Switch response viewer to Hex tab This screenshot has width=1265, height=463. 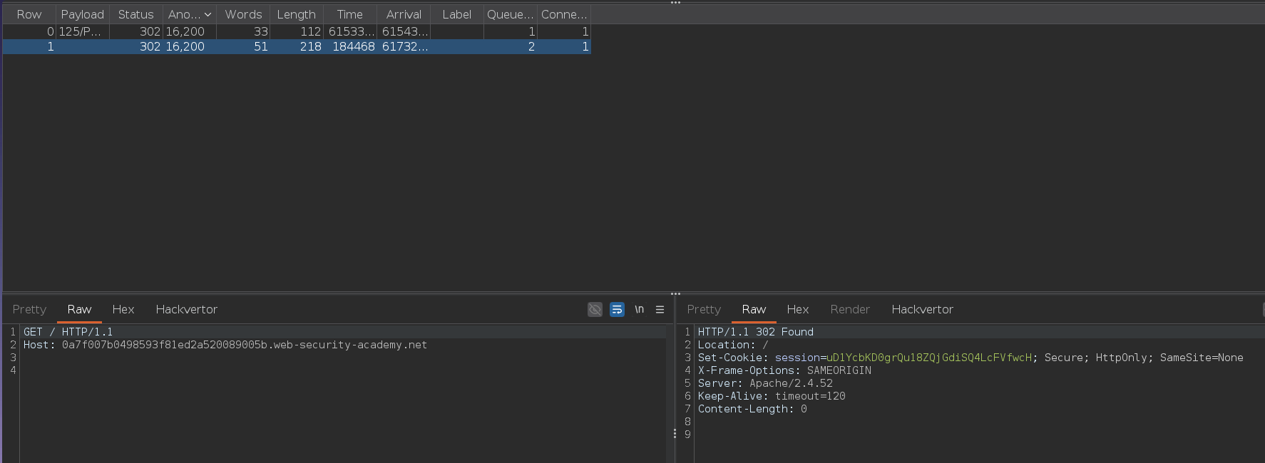click(797, 309)
